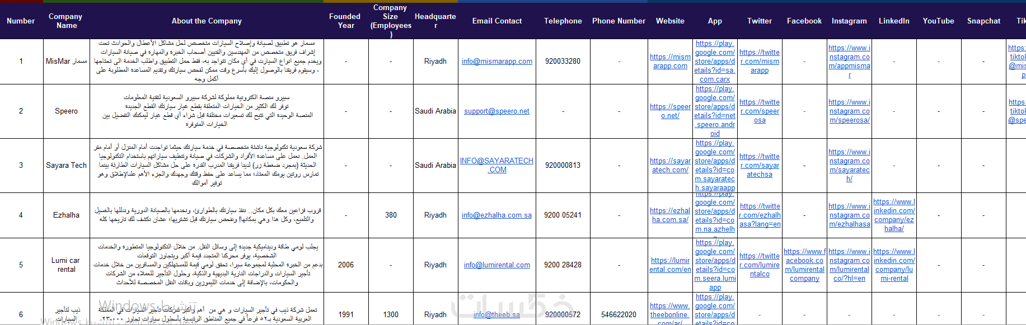Open the support@speero.net email link
Screen dimensions: 1026x325
pyautogui.click(x=496, y=111)
